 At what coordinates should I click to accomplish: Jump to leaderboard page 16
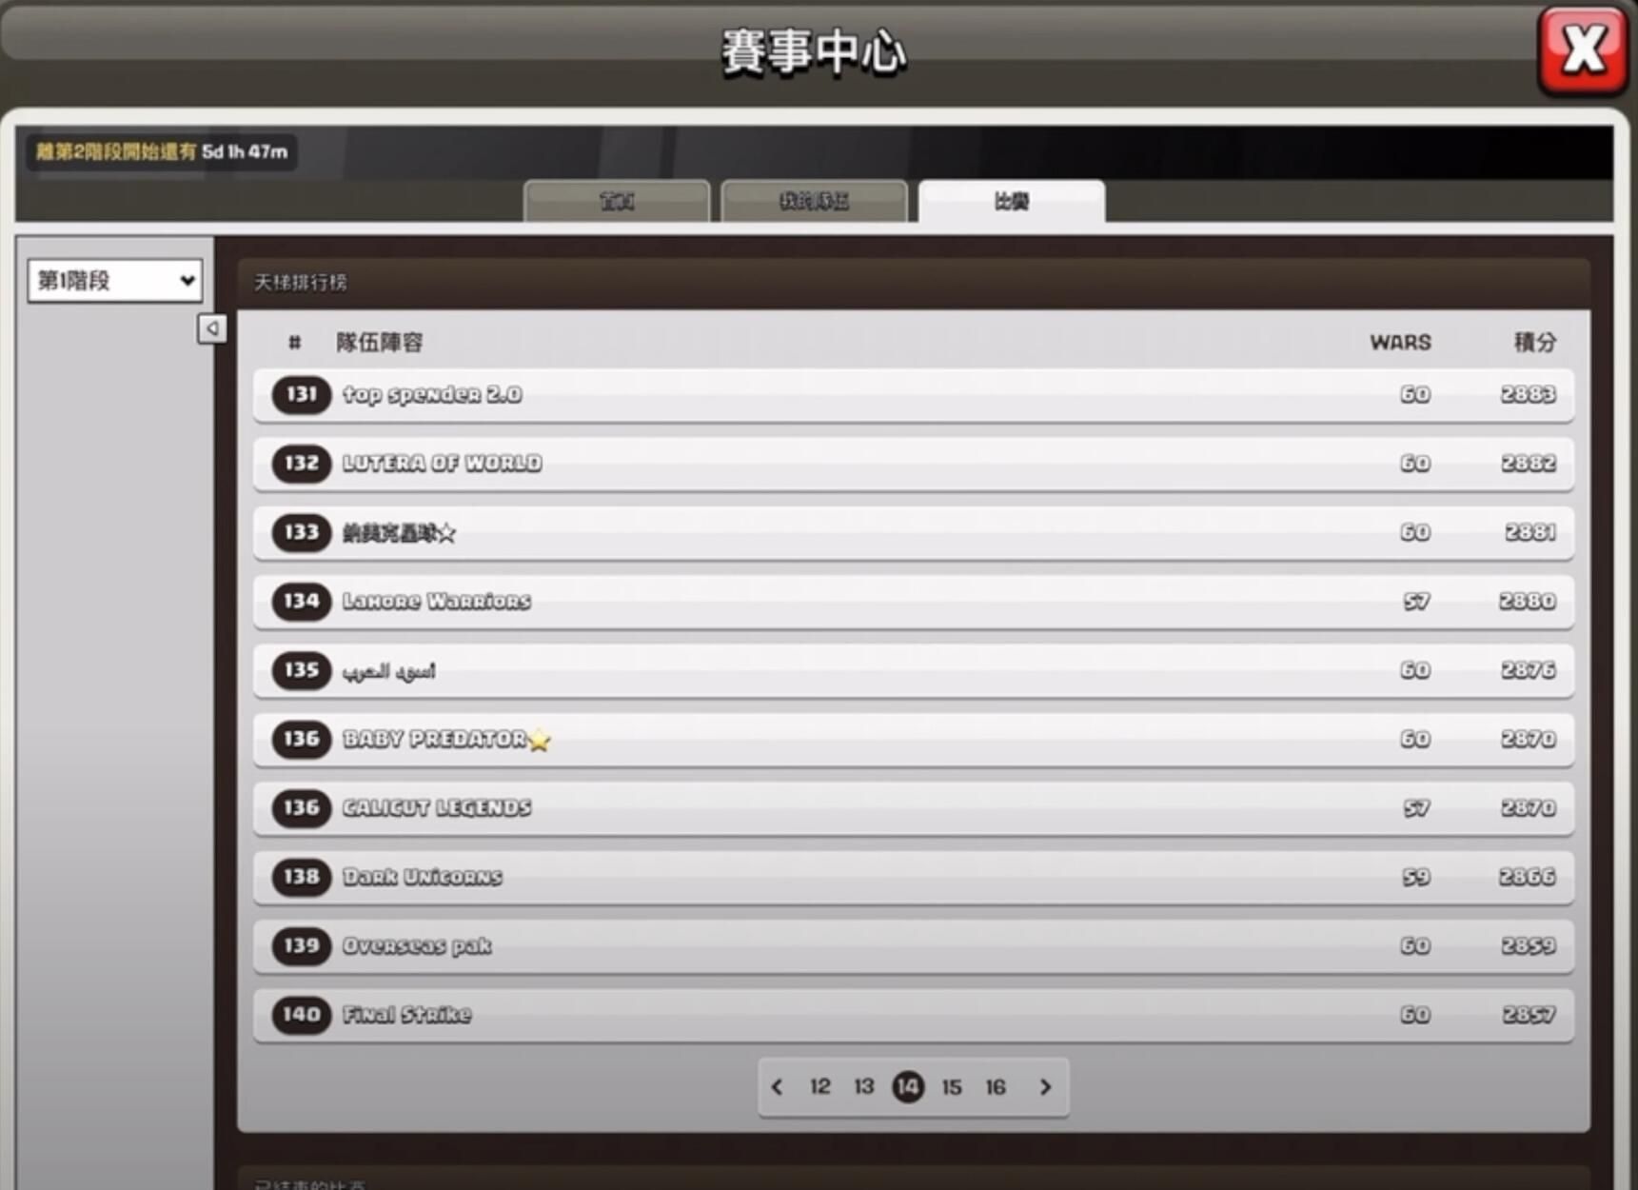(996, 1086)
